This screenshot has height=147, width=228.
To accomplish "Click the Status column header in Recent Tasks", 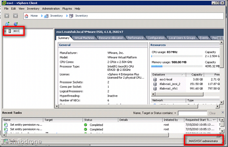I will (x=101, y=120).
